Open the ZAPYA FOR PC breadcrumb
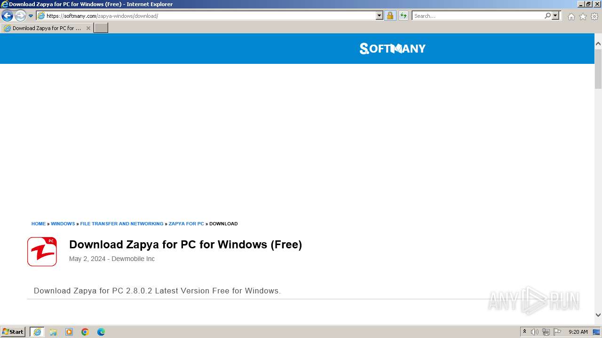602x338 pixels. pyautogui.click(x=186, y=224)
